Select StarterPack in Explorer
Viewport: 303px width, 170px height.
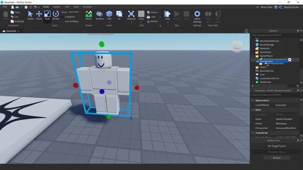pos(265,52)
